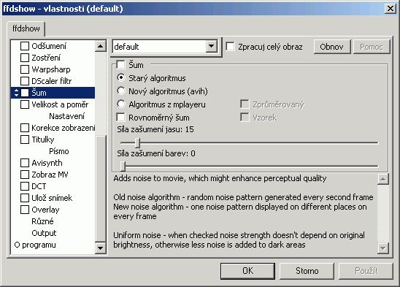
Task: Open the O programu entry
Action: (35, 245)
